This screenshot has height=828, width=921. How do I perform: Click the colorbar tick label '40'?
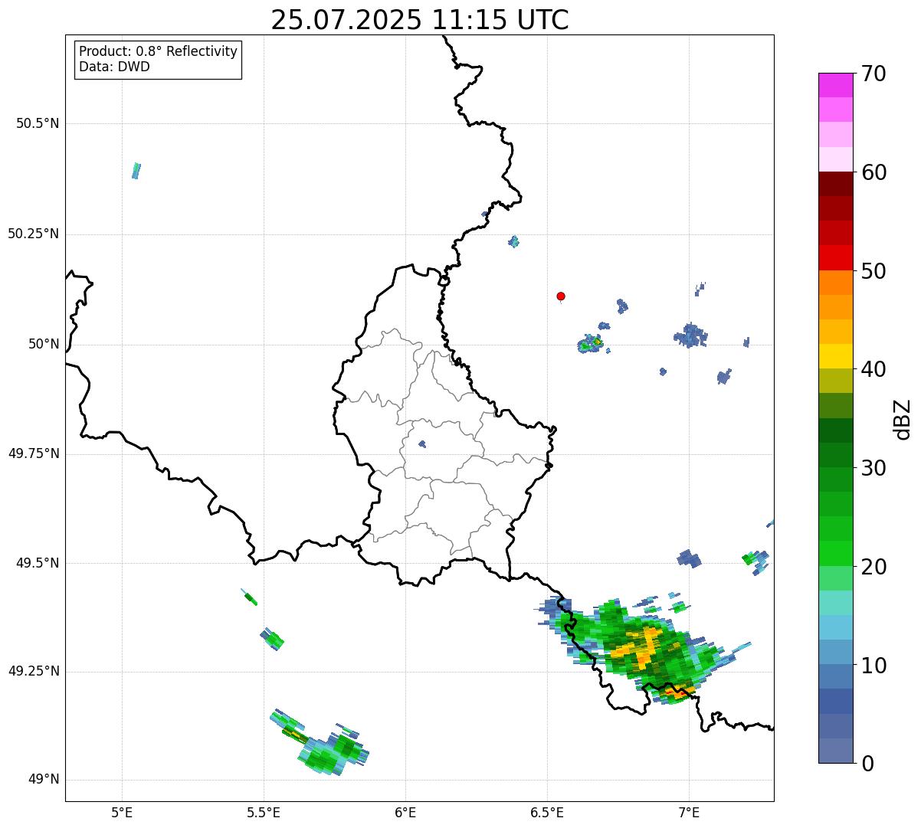[873, 369]
